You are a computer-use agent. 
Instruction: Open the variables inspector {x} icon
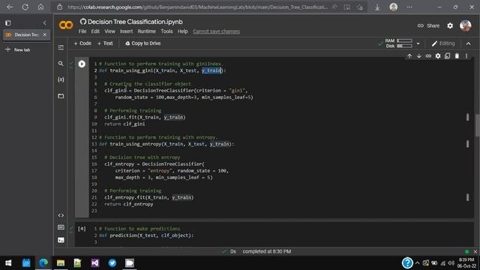(x=61, y=79)
